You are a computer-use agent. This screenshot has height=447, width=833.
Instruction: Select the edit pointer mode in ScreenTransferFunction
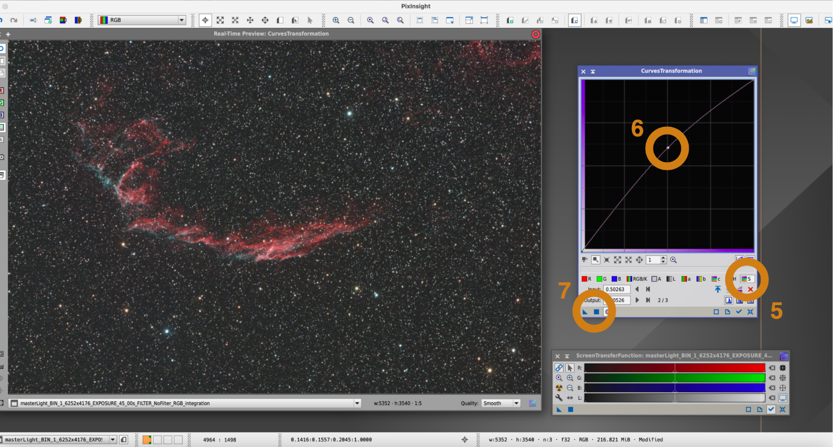coord(570,368)
